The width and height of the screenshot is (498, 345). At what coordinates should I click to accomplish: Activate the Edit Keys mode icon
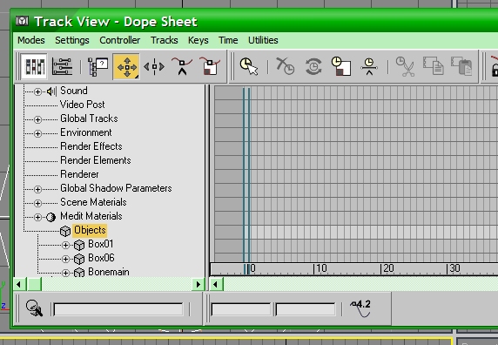[x=35, y=67]
